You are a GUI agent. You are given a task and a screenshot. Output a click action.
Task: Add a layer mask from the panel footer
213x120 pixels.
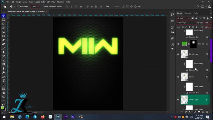pos(190,112)
